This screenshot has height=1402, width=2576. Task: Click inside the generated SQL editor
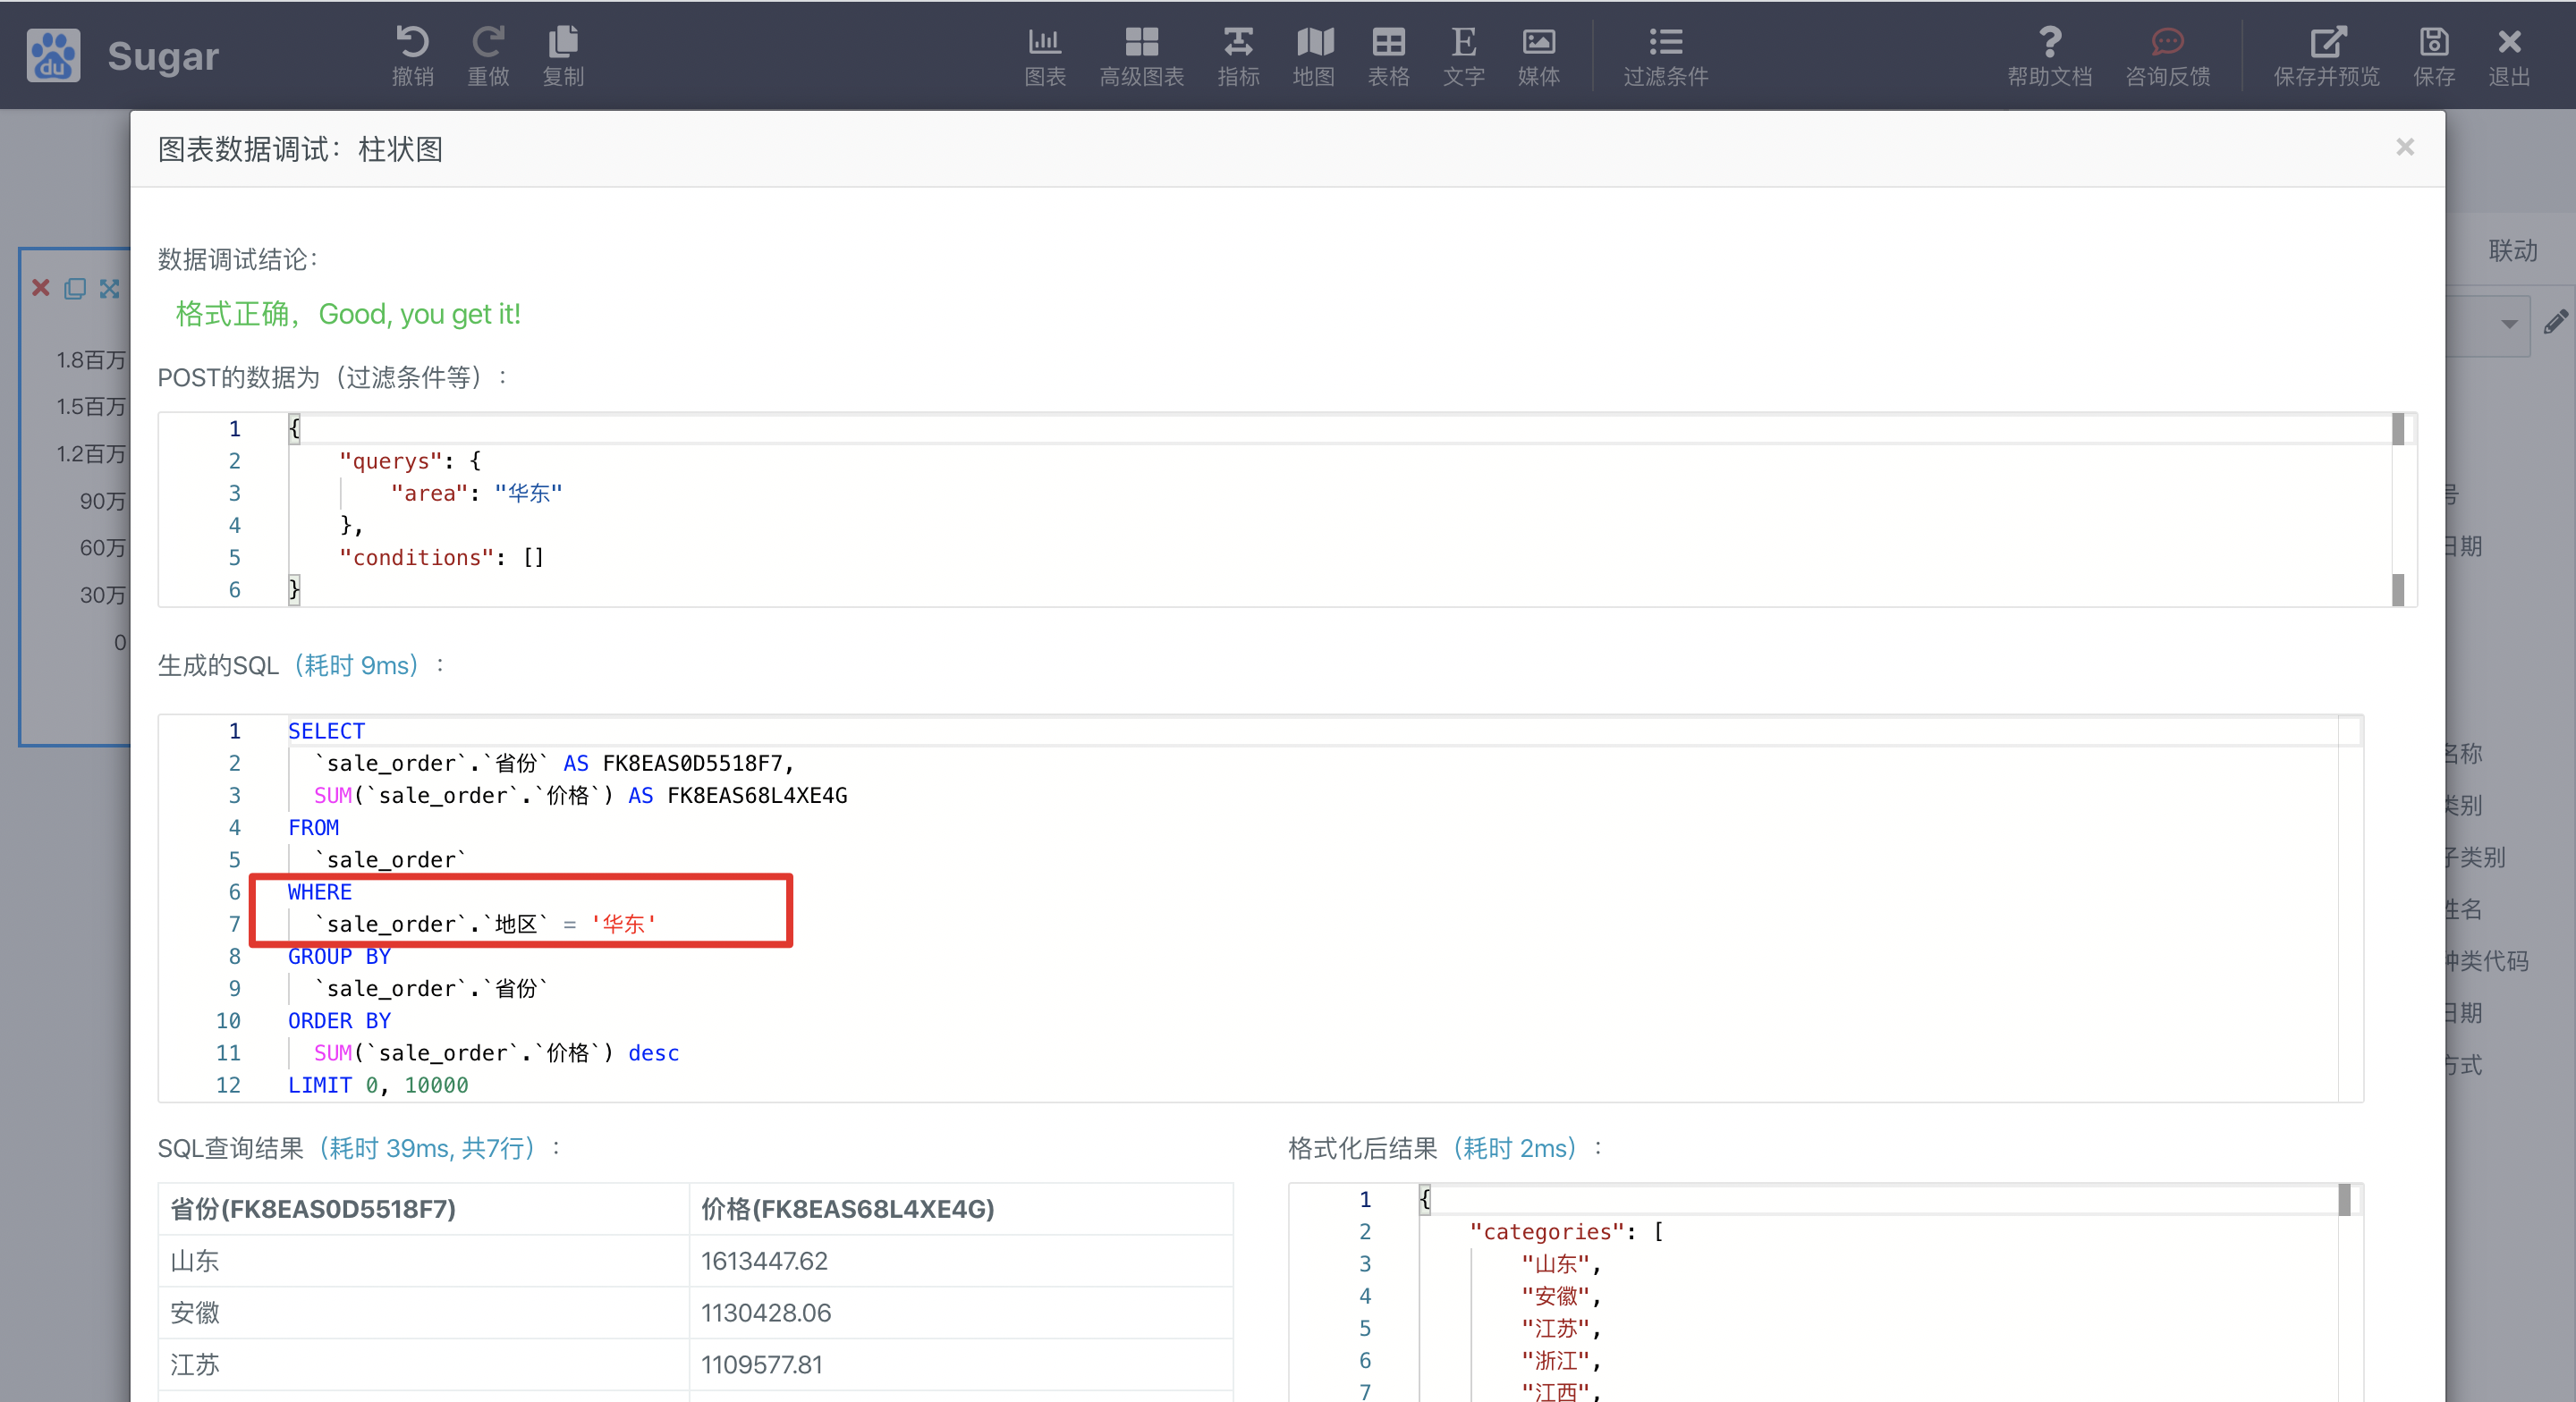[1260, 908]
